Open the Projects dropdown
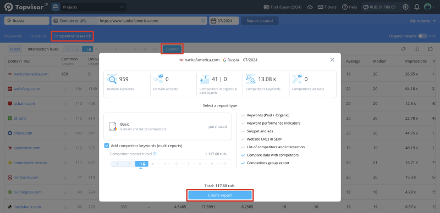The height and width of the screenshot is (213, 440). [x=94, y=7]
